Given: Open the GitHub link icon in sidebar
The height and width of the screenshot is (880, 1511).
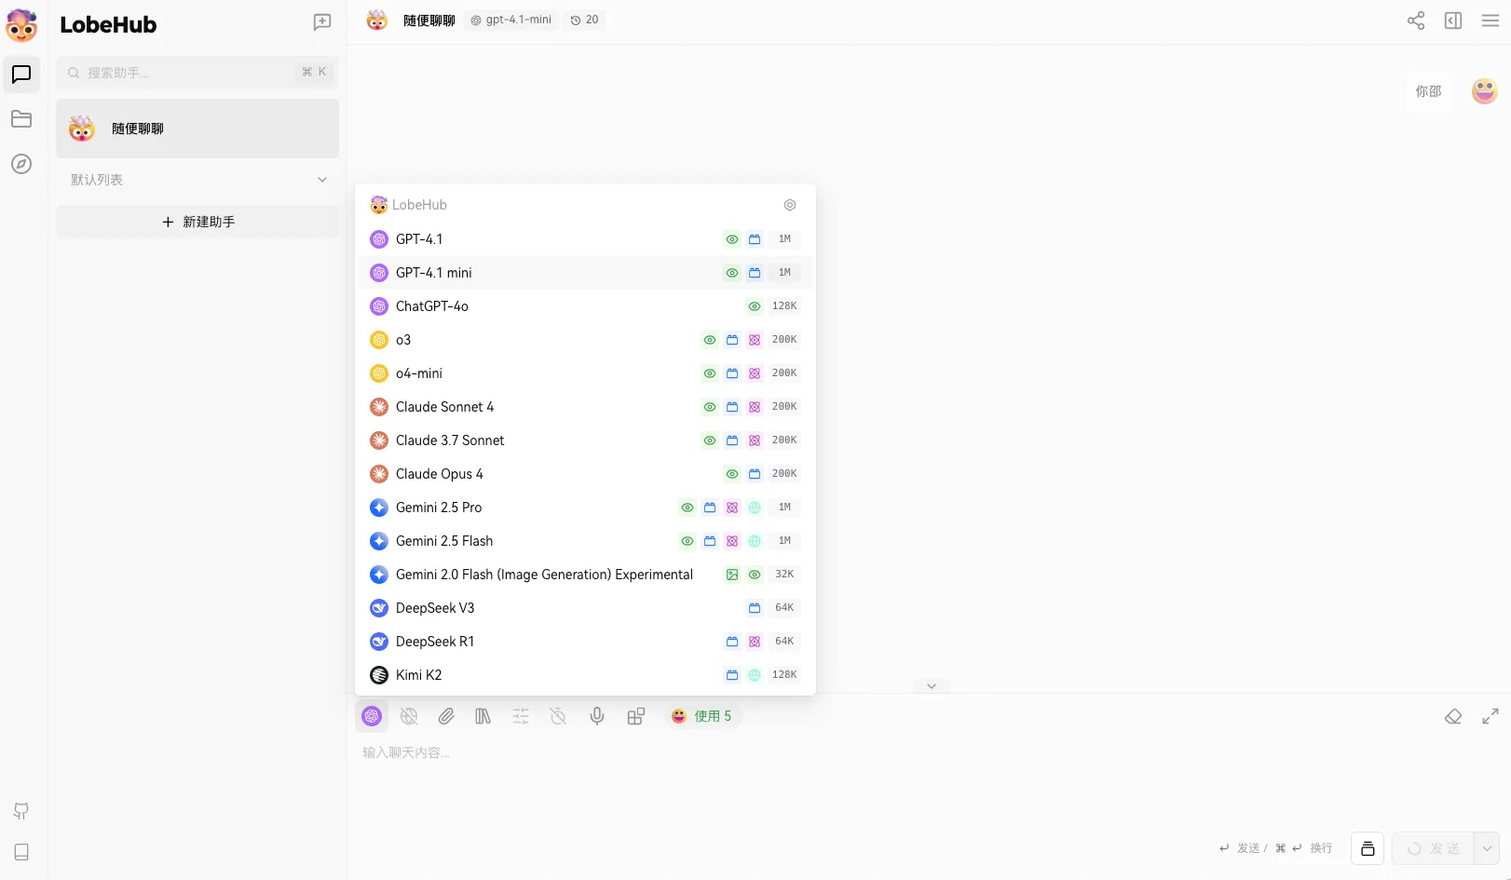Looking at the screenshot, I should [21, 811].
